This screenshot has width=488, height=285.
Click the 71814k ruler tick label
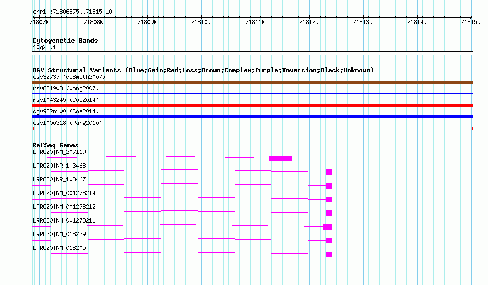click(417, 22)
